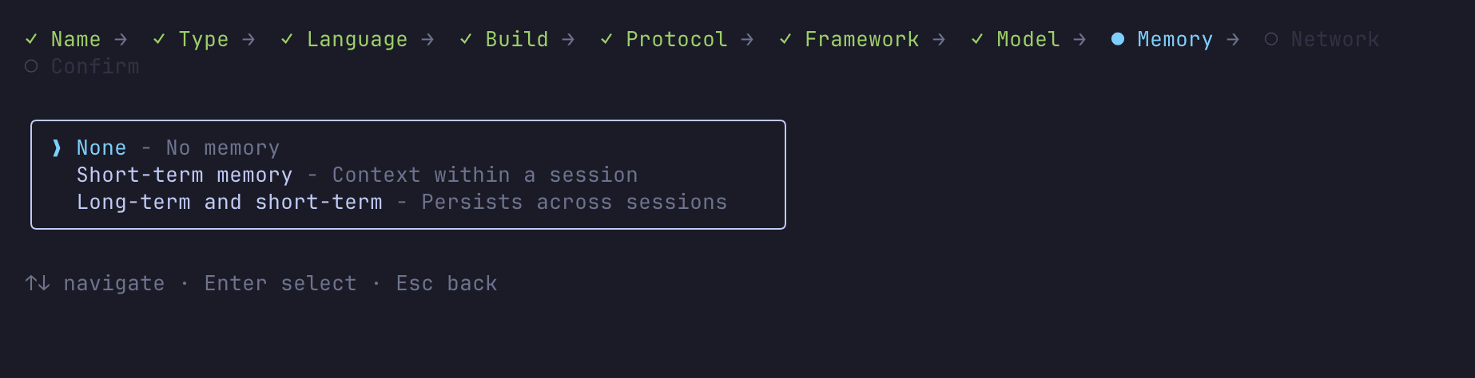Click the up-down navigate arrows icon
The width and height of the screenshot is (1475, 378).
[x=38, y=283]
